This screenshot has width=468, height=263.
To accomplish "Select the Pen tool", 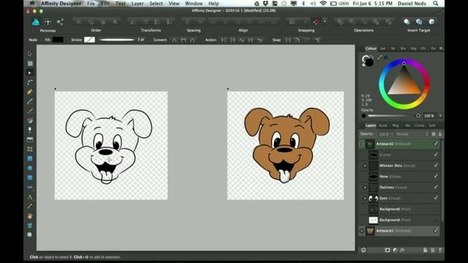I will (29, 92).
